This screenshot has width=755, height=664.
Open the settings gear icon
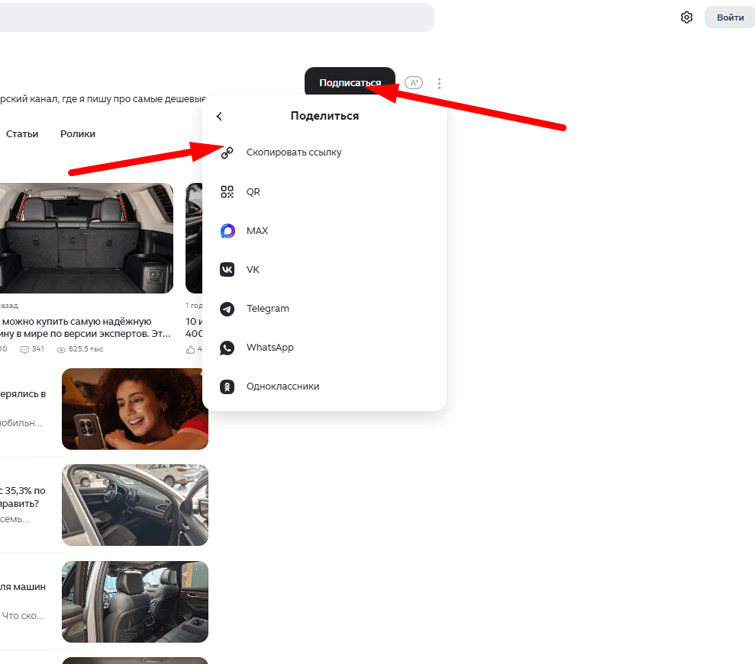click(686, 18)
